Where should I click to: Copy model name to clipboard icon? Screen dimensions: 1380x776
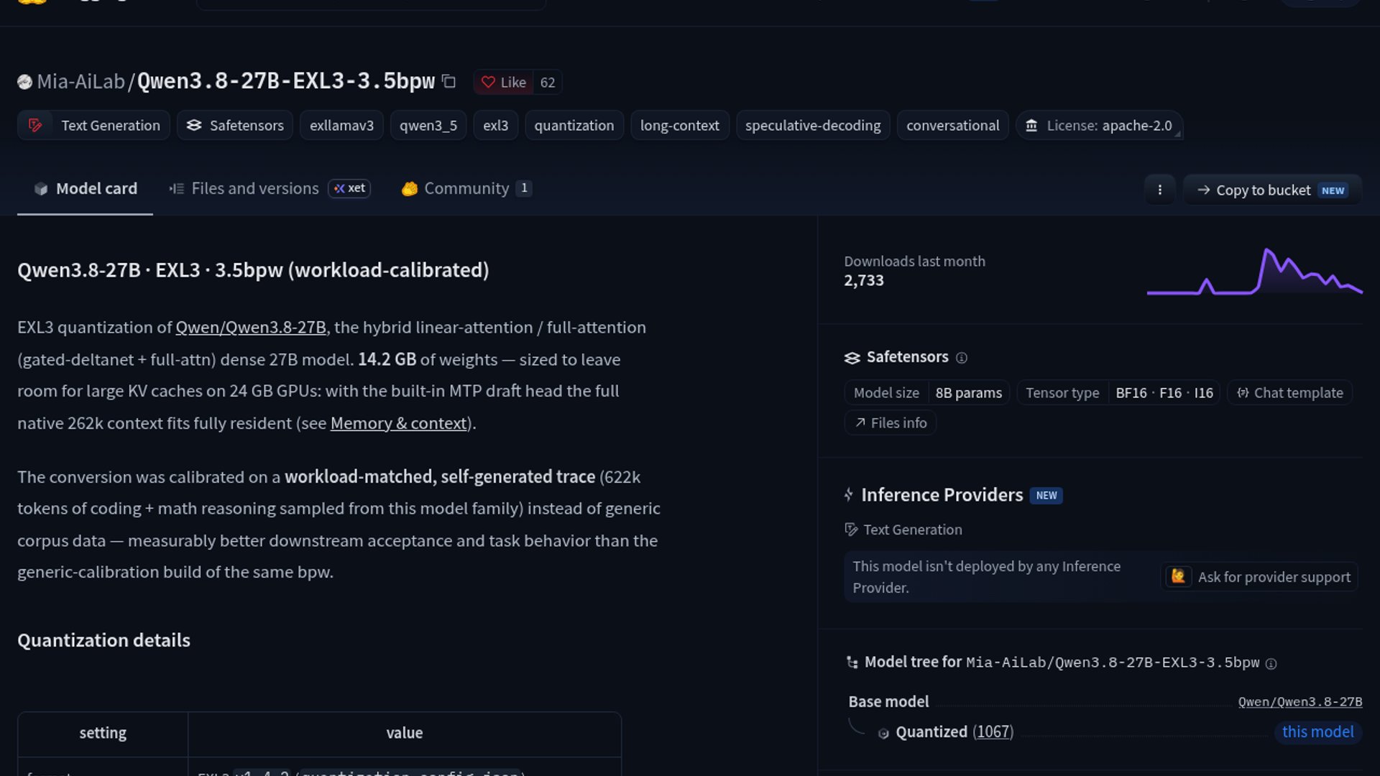[x=449, y=81]
